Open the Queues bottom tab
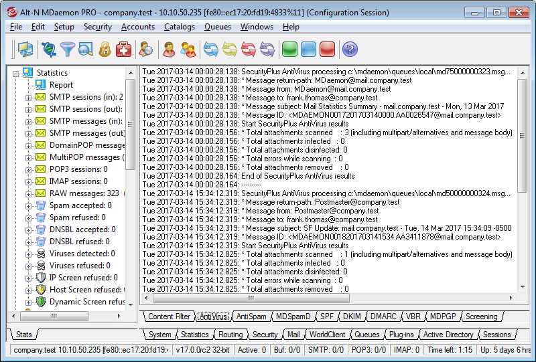The width and height of the screenshot is (536, 362). 366,335
